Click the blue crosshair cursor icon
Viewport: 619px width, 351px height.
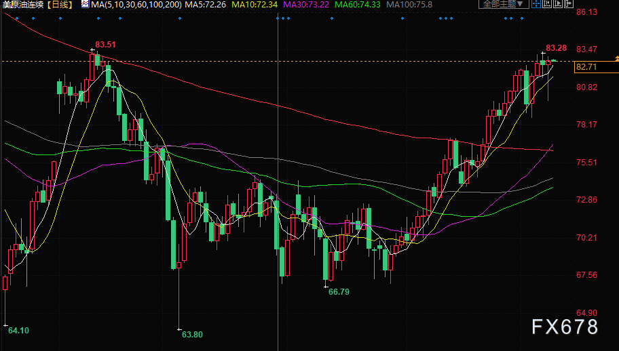[x=536, y=5]
